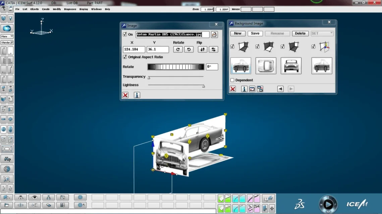
Task: Click the plus zoom-in icon in left toolbar
Action: pyautogui.click(x=10, y=119)
